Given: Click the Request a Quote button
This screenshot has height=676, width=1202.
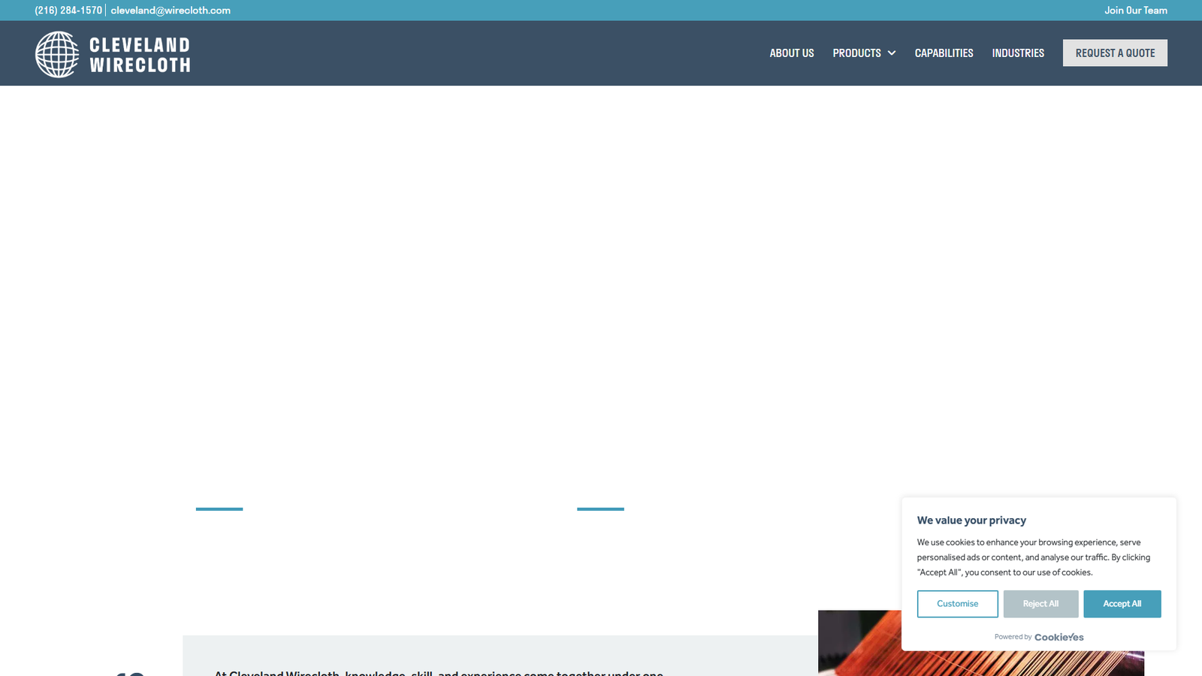Looking at the screenshot, I should click(1114, 53).
